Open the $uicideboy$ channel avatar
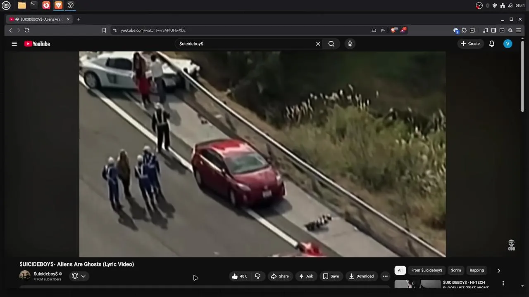This screenshot has width=529, height=297. click(x=25, y=276)
